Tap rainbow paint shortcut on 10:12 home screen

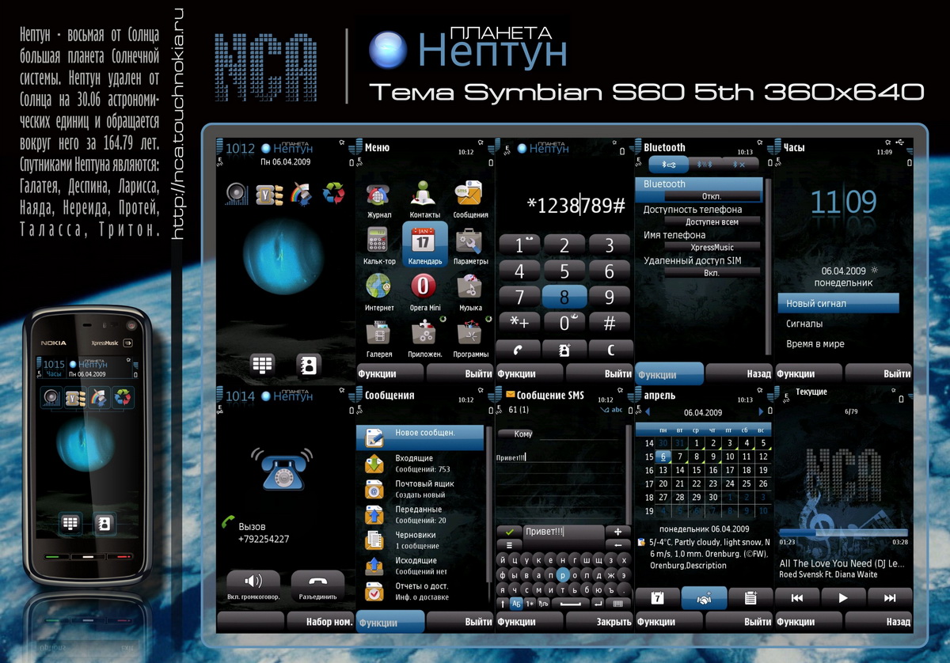point(302,194)
